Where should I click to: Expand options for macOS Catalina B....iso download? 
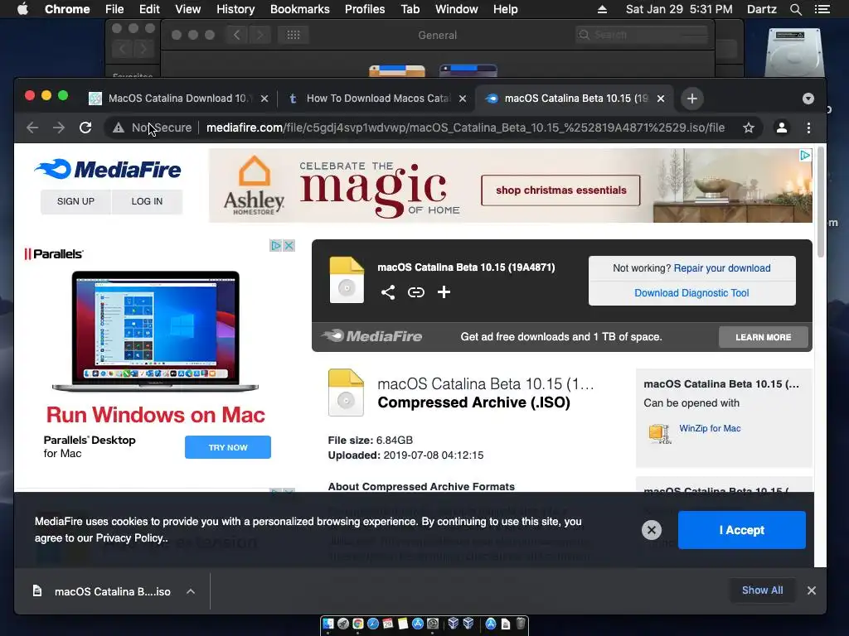click(191, 591)
